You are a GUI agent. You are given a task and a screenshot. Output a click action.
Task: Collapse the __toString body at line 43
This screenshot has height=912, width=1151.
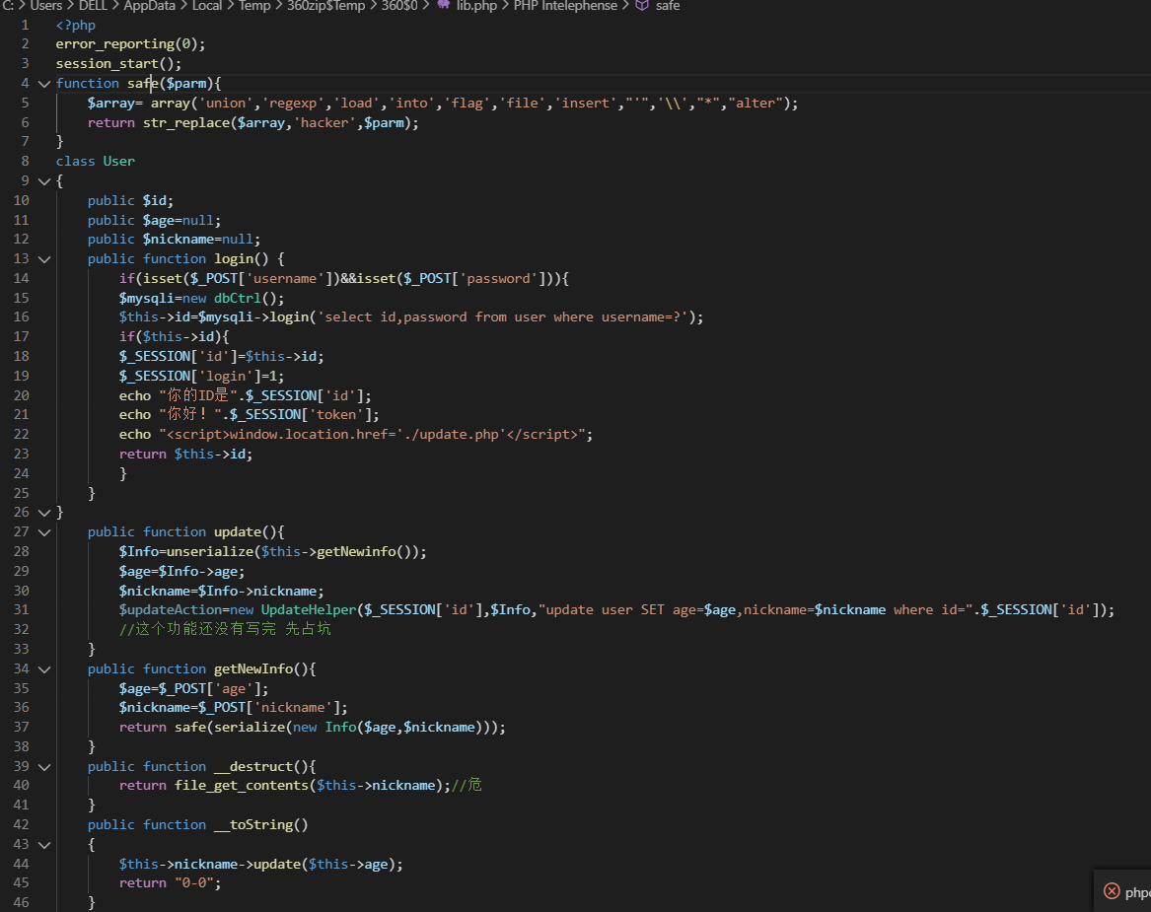[x=44, y=845]
